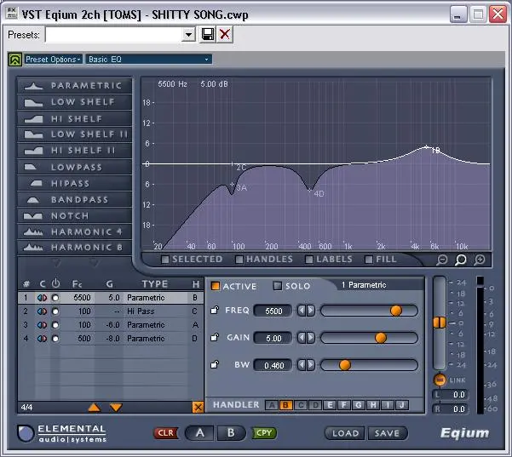Screen dimensions: 512x457
Task: Zoom out the EQ graph
Action: click(442, 260)
